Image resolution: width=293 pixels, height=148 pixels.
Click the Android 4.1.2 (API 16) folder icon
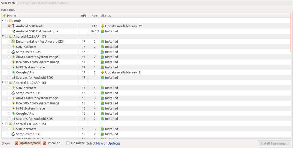coord(11,83)
